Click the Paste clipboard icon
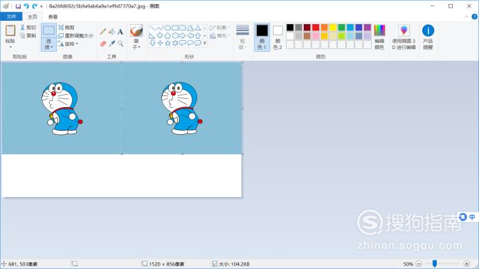 [x=10, y=30]
